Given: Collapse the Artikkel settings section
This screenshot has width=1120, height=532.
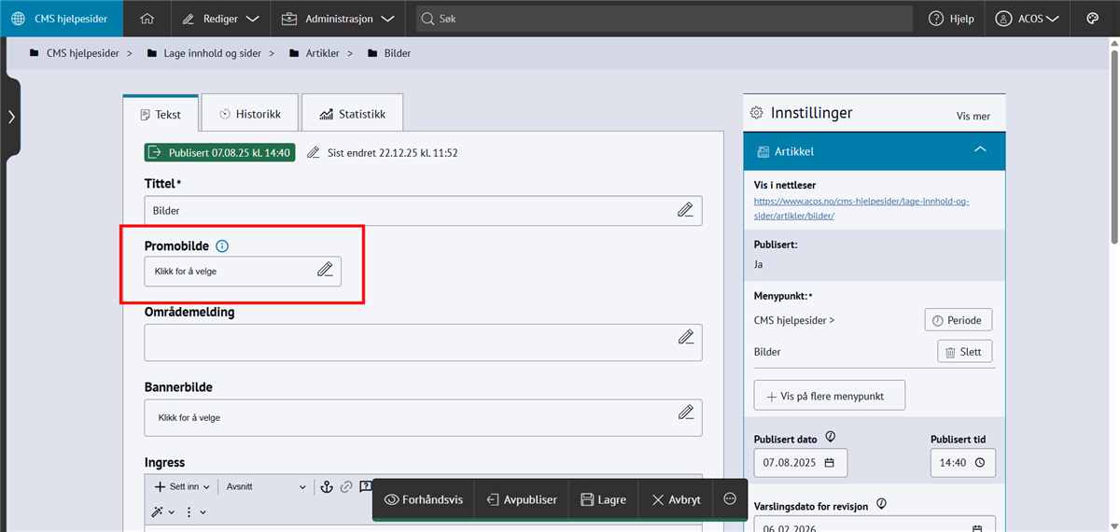Looking at the screenshot, I should (x=979, y=150).
